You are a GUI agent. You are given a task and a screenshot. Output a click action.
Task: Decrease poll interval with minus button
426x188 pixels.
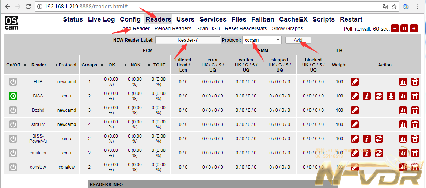pos(395,28)
